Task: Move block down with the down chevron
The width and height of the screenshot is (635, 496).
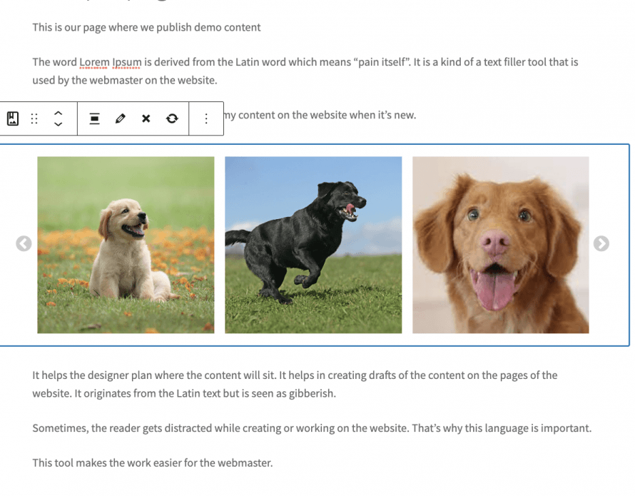Action: [59, 123]
